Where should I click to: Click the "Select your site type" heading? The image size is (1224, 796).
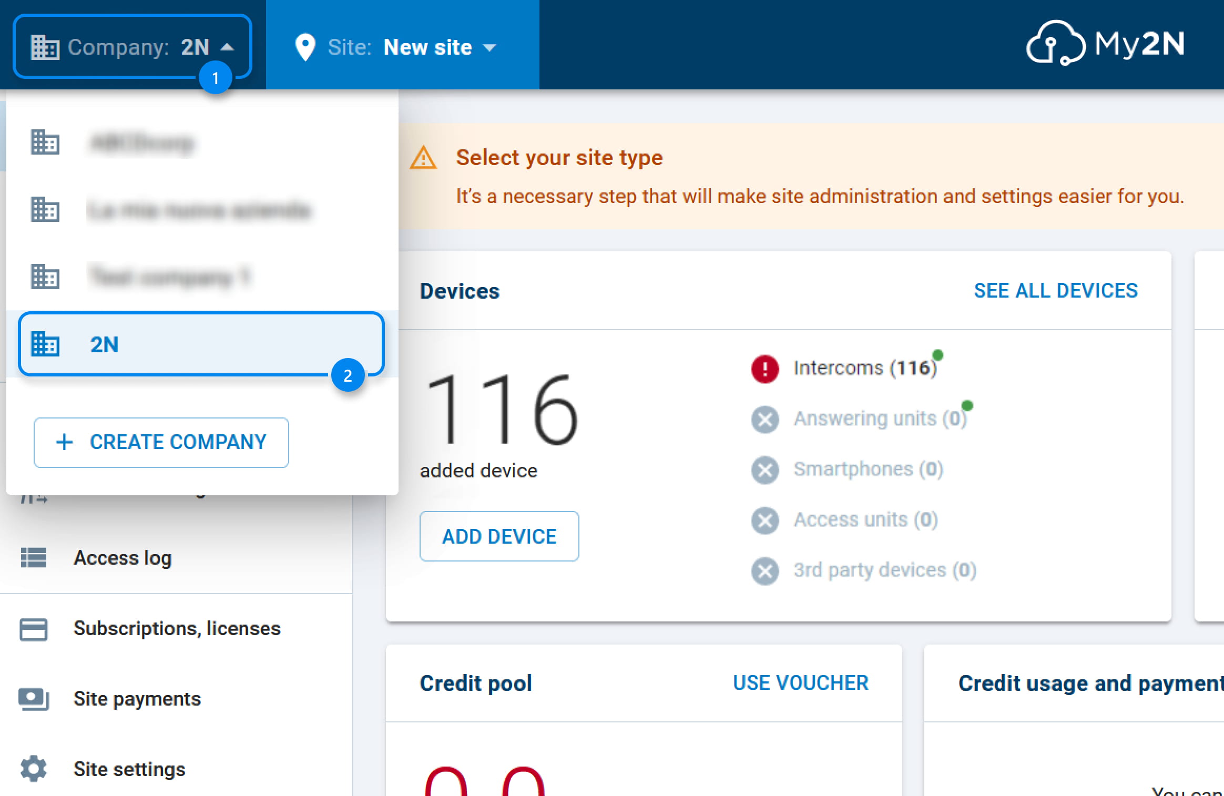pyautogui.click(x=559, y=157)
